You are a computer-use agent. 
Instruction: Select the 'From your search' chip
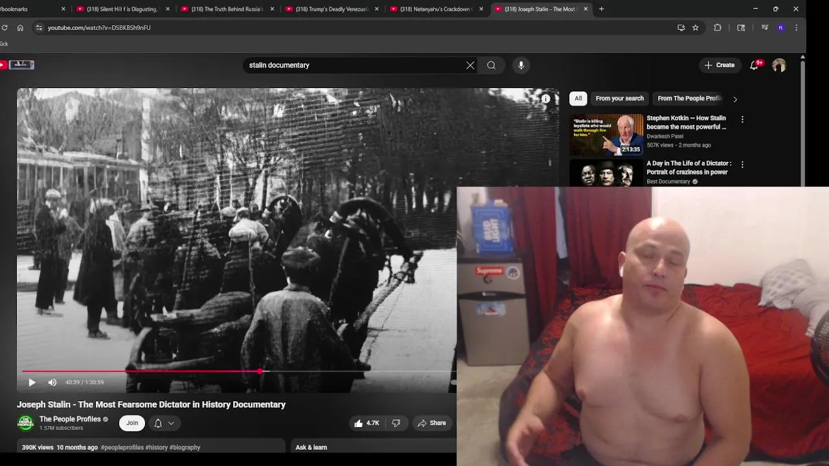click(x=620, y=98)
